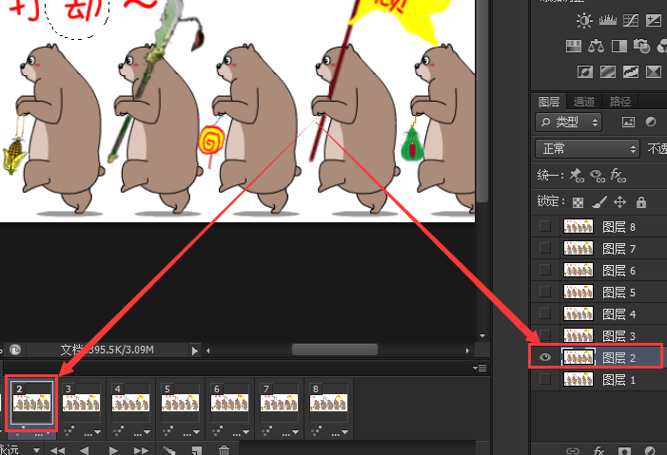This screenshot has height=455, width=667.
Task: Add a Levels adjustment (histogram icon)
Action: [x=607, y=20]
